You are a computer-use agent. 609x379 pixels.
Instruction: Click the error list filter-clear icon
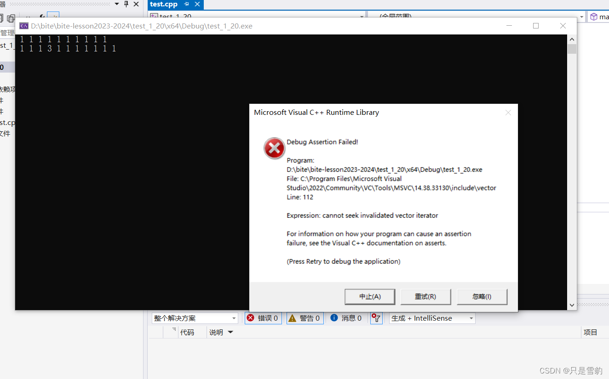pyautogui.click(x=376, y=318)
